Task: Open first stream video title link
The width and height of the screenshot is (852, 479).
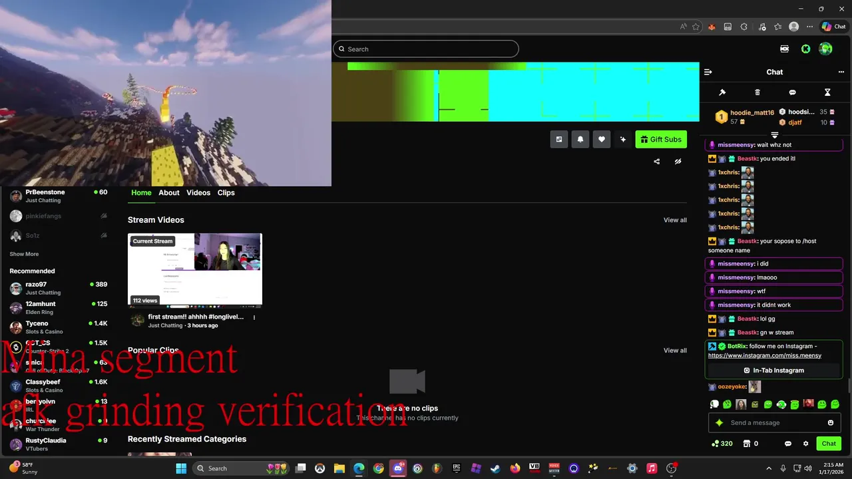Action: click(x=196, y=317)
